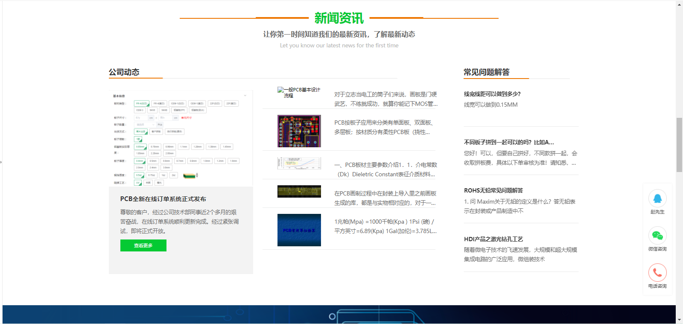Click the scrollbar down arrow

point(679,320)
